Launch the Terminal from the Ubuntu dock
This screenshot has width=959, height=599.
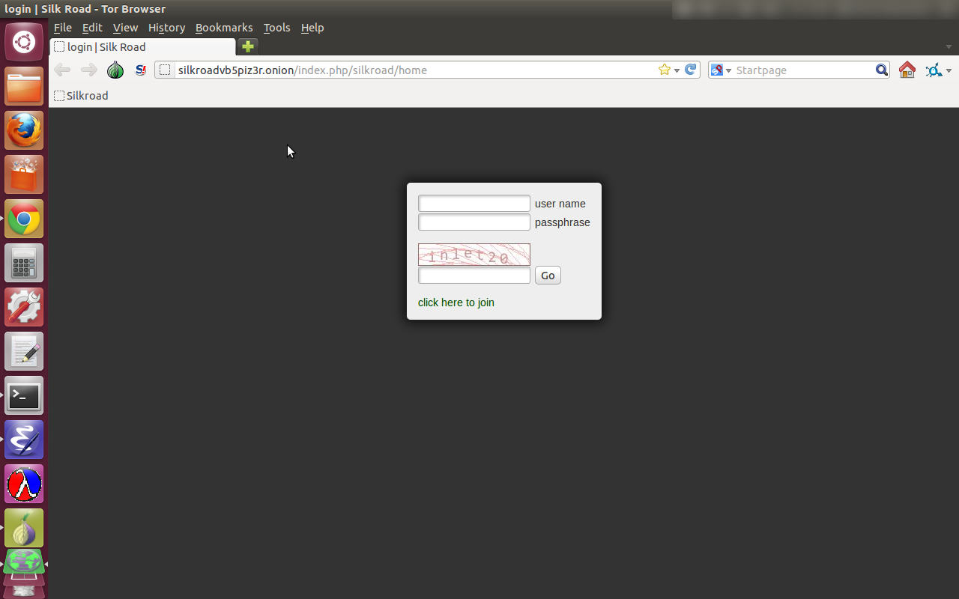23,395
